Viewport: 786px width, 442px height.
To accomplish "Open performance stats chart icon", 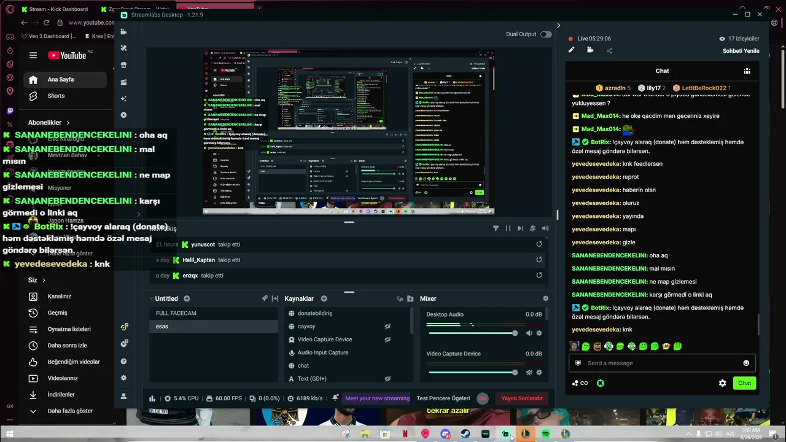I will point(152,398).
